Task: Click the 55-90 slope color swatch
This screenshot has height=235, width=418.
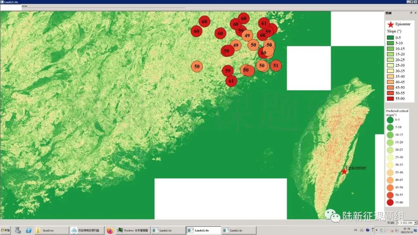Action: coord(391,99)
